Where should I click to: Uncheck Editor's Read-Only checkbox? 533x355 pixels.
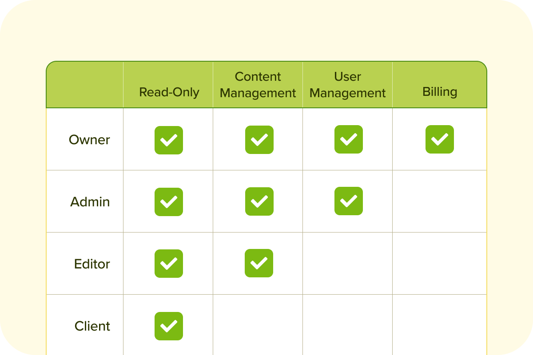tap(169, 264)
